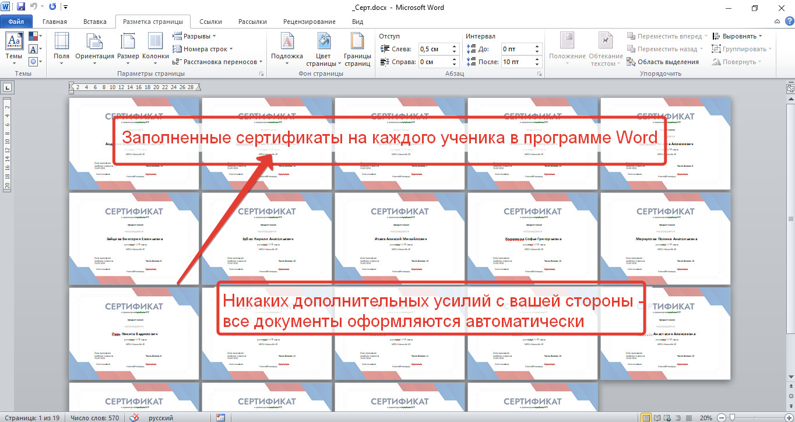Click the Подложка watermark icon
Image resolution: width=795 pixels, height=422 pixels.
[287, 48]
